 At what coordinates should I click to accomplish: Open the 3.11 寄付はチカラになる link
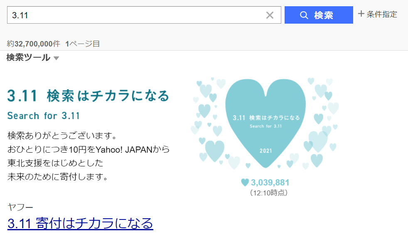pyautogui.click(x=80, y=223)
